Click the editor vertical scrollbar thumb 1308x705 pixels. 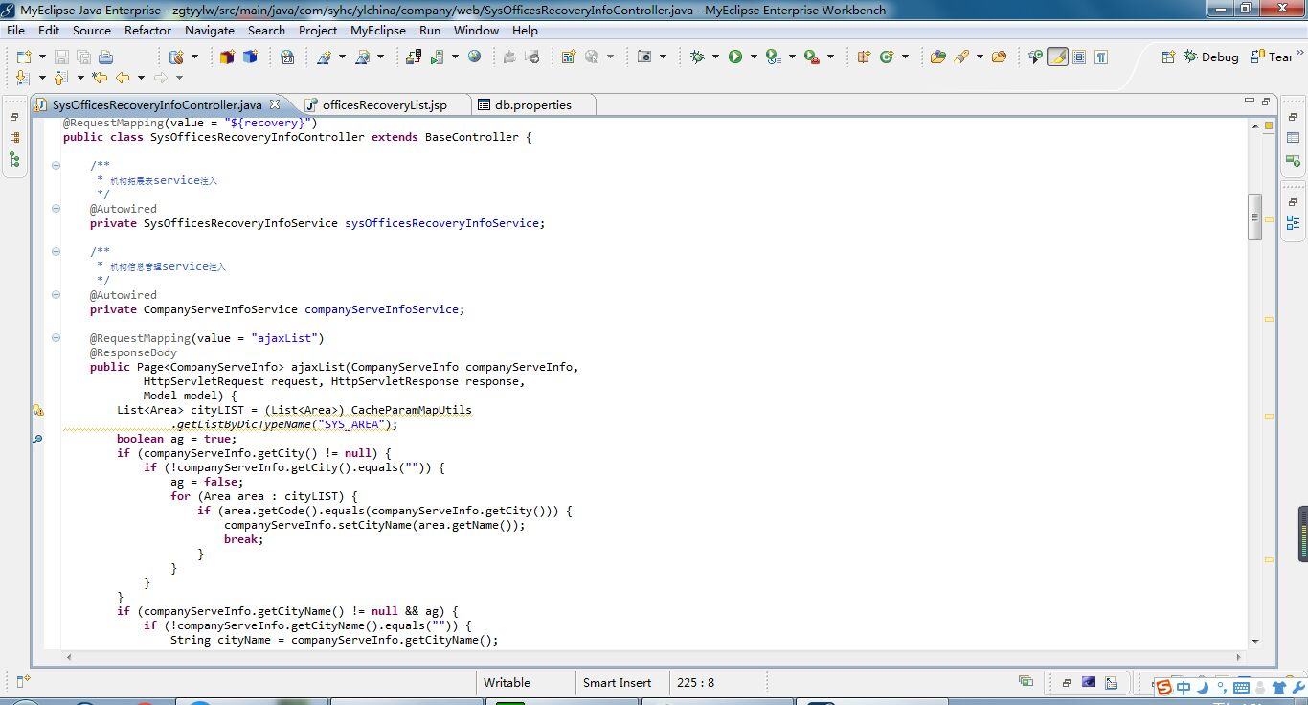(1254, 217)
